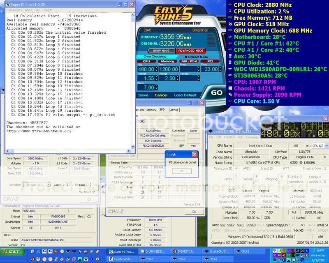Click Save in EasyTune5
Screen dimensions: 329x263
[x=142, y=95]
